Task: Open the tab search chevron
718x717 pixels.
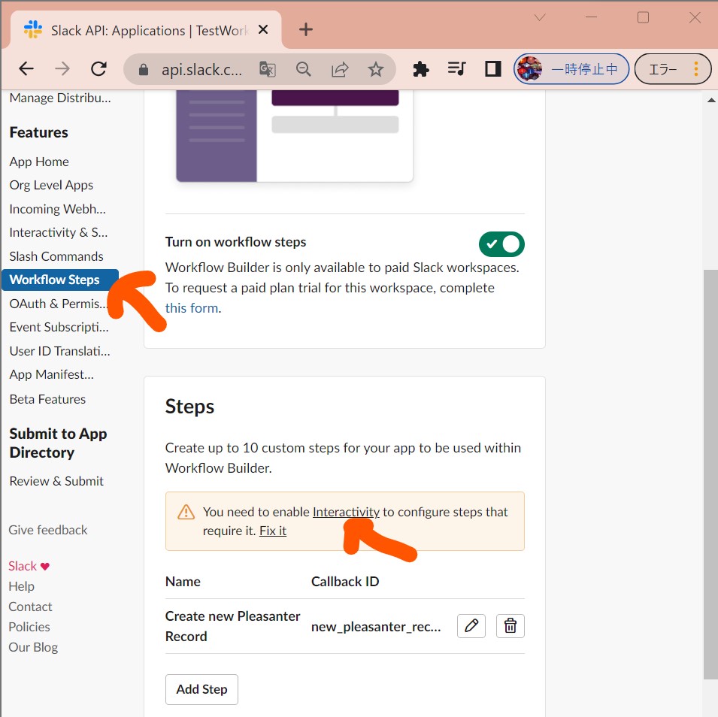Action: pyautogui.click(x=540, y=17)
